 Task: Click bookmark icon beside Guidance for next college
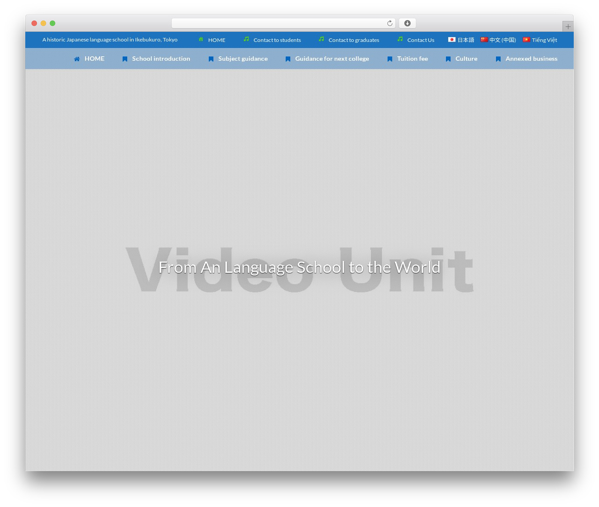[x=287, y=59]
